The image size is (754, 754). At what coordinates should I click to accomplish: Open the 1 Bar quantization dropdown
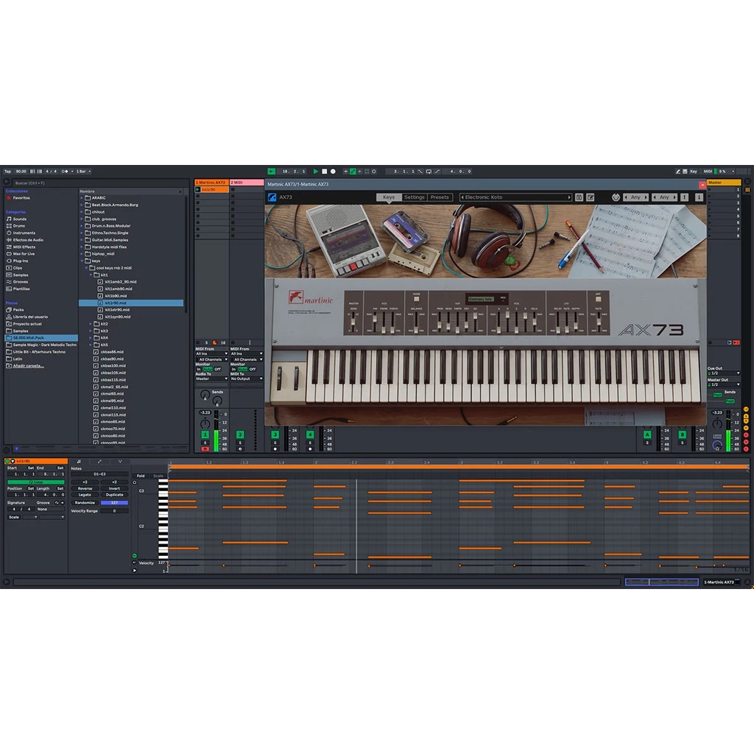tap(83, 171)
